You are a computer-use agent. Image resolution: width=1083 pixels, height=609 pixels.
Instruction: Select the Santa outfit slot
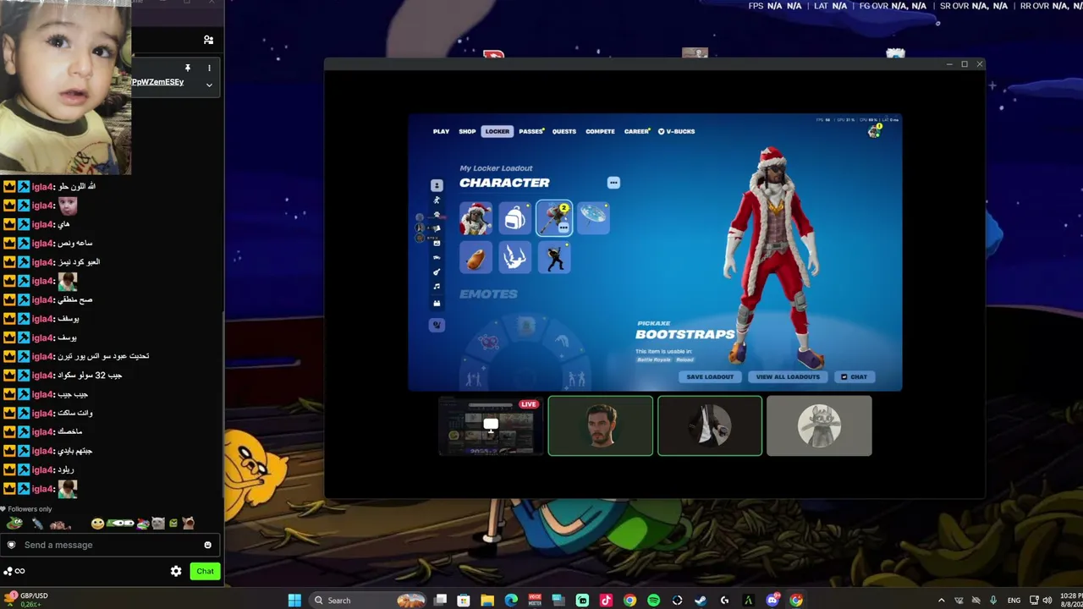tap(476, 218)
